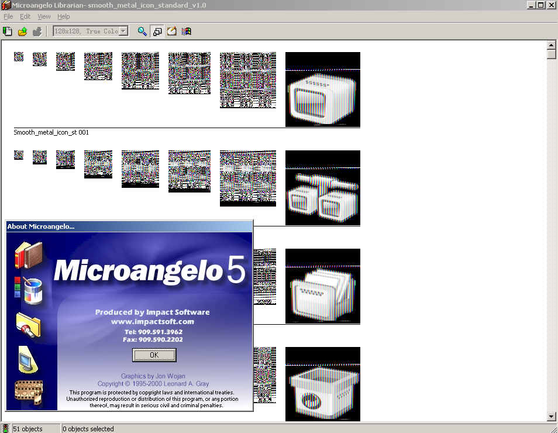Click the 'Graphics by Jon Wojan' credit
Image resolution: width=558 pixels, height=433 pixels.
coord(153,376)
